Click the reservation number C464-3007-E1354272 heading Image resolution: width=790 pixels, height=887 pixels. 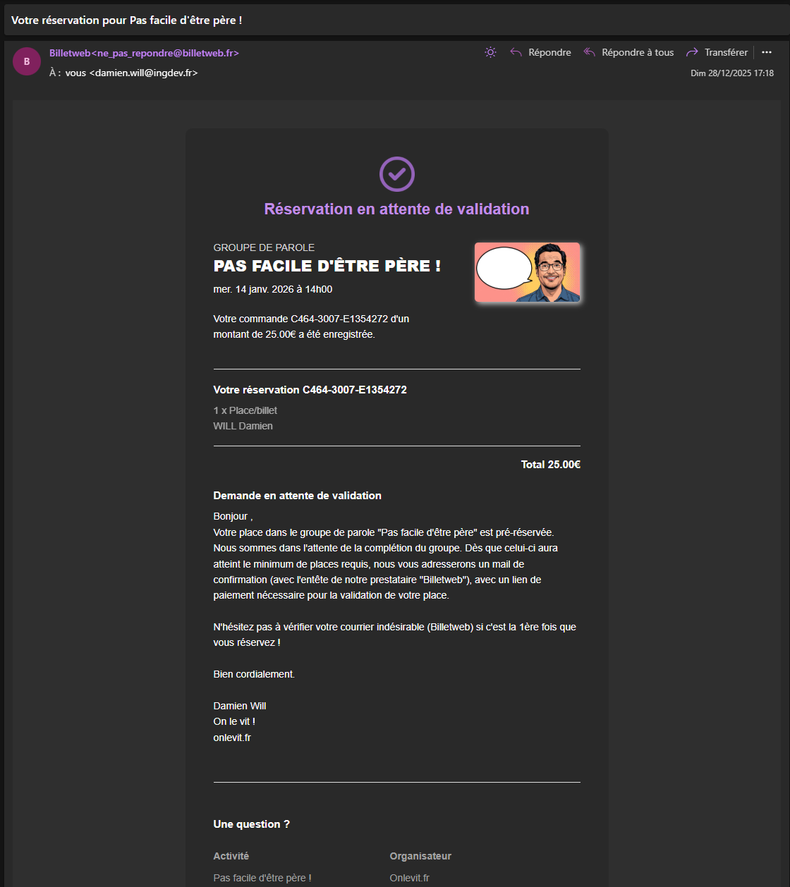310,389
